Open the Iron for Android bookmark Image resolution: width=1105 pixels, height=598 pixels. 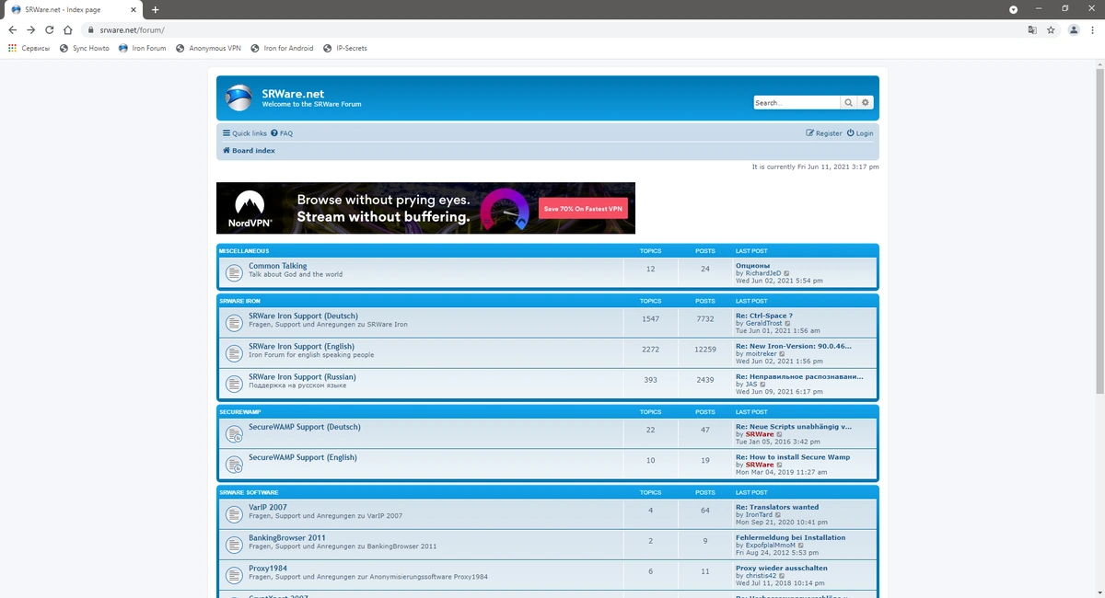point(282,48)
